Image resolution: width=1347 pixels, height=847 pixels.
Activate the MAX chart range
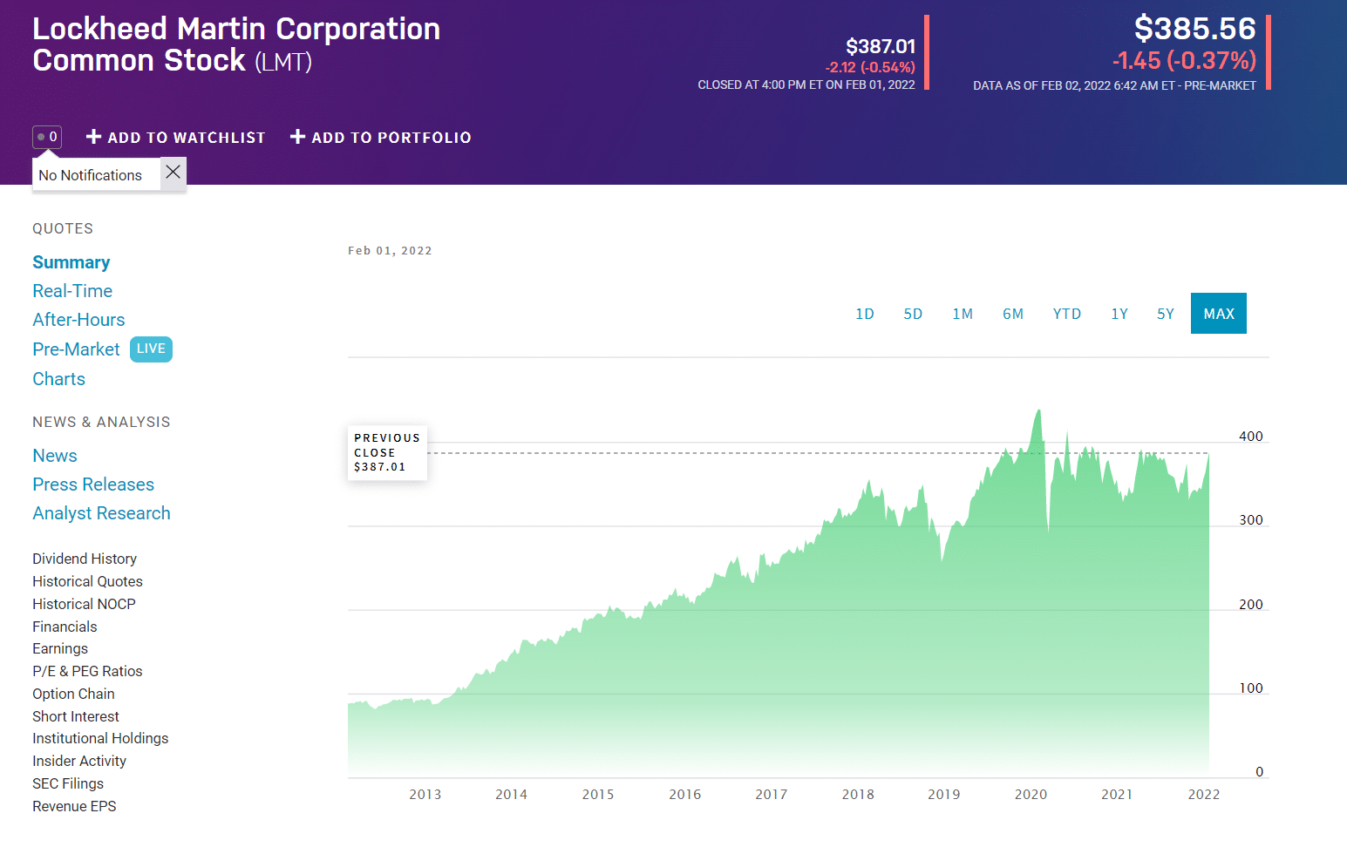1218,313
